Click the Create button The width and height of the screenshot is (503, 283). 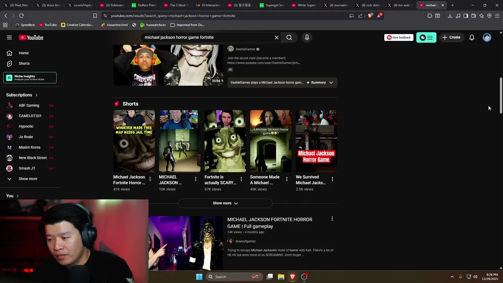[451, 37]
